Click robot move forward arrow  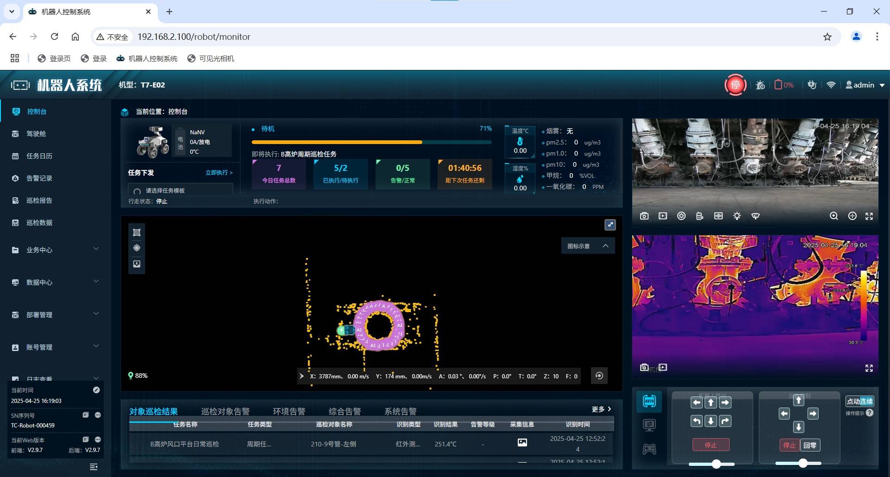click(711, 402)
